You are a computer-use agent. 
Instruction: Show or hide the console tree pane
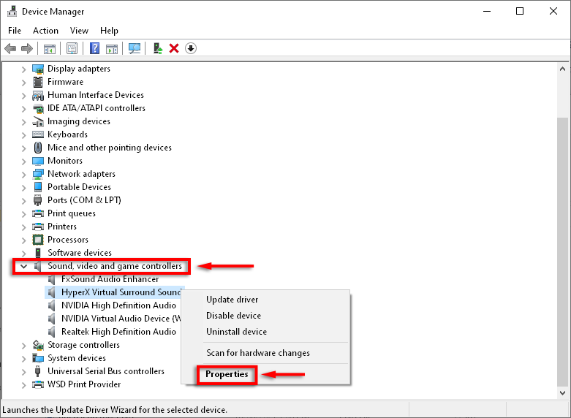tap(50, 48)
